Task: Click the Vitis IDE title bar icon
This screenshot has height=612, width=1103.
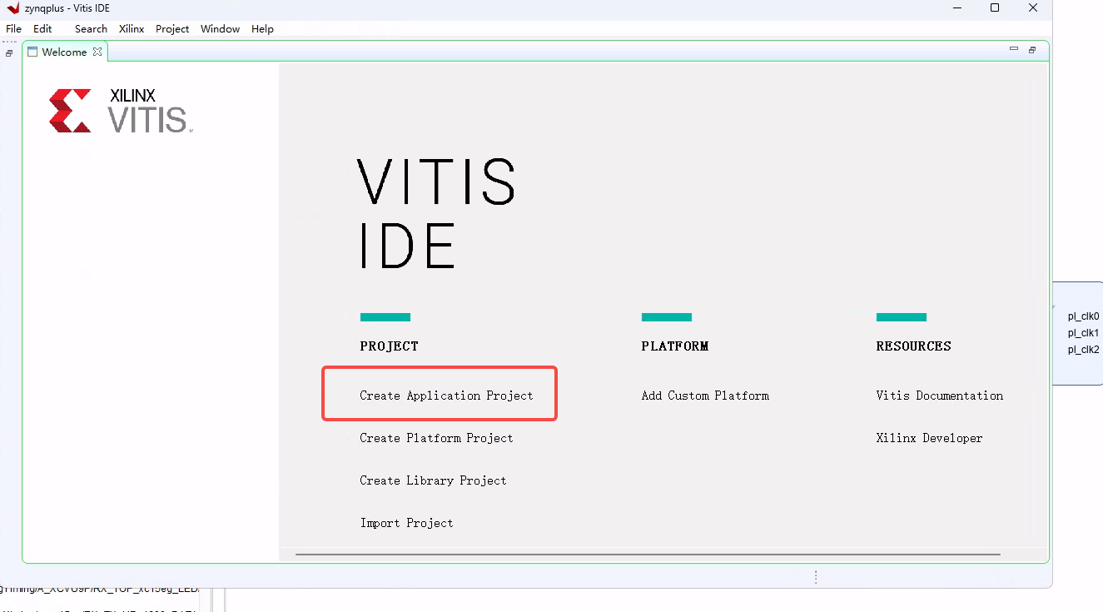Action: [12, 7]
